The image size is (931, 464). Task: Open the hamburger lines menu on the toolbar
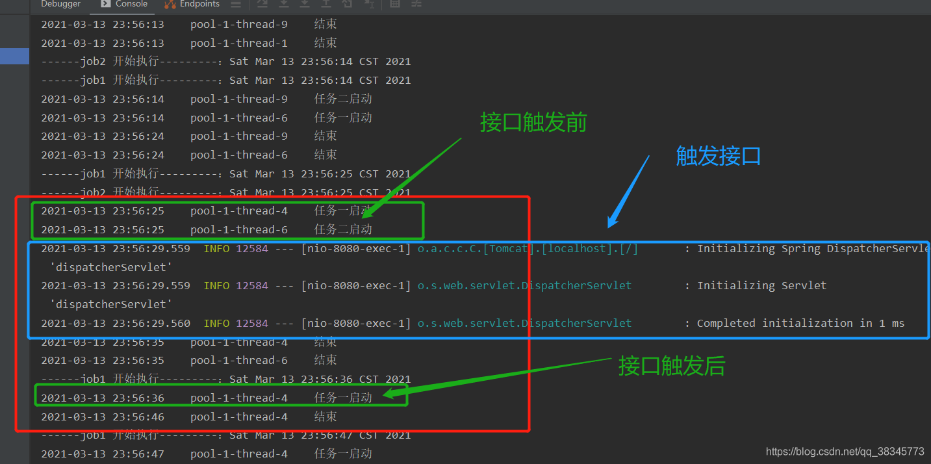pos(236,5)
